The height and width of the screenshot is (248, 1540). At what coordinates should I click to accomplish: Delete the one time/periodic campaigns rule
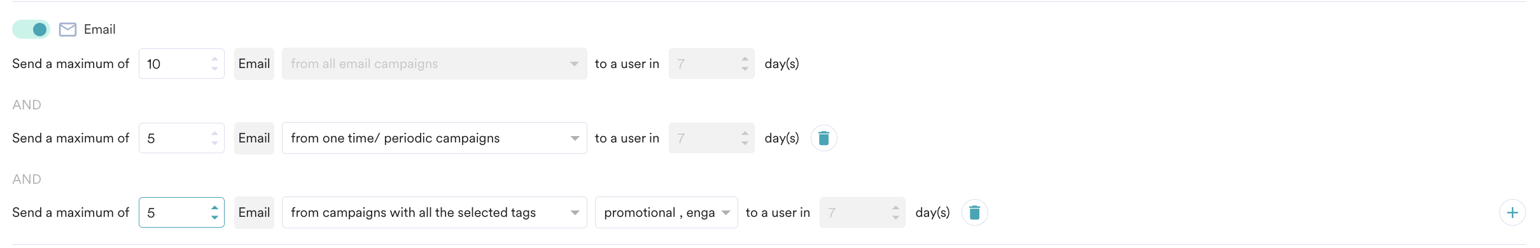823,138
